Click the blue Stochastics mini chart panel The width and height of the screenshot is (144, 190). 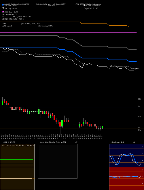tap(126, 155)
